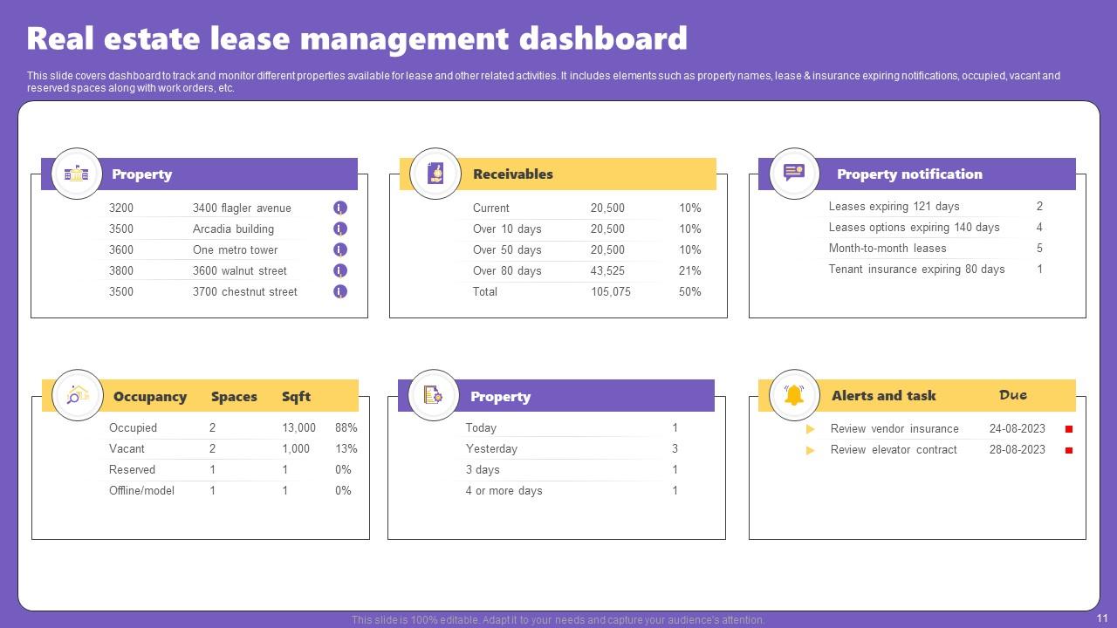Open info icon for 3700 chestnut street
1117x628 pixels.
pyautogui.click(x=340, y=291)
